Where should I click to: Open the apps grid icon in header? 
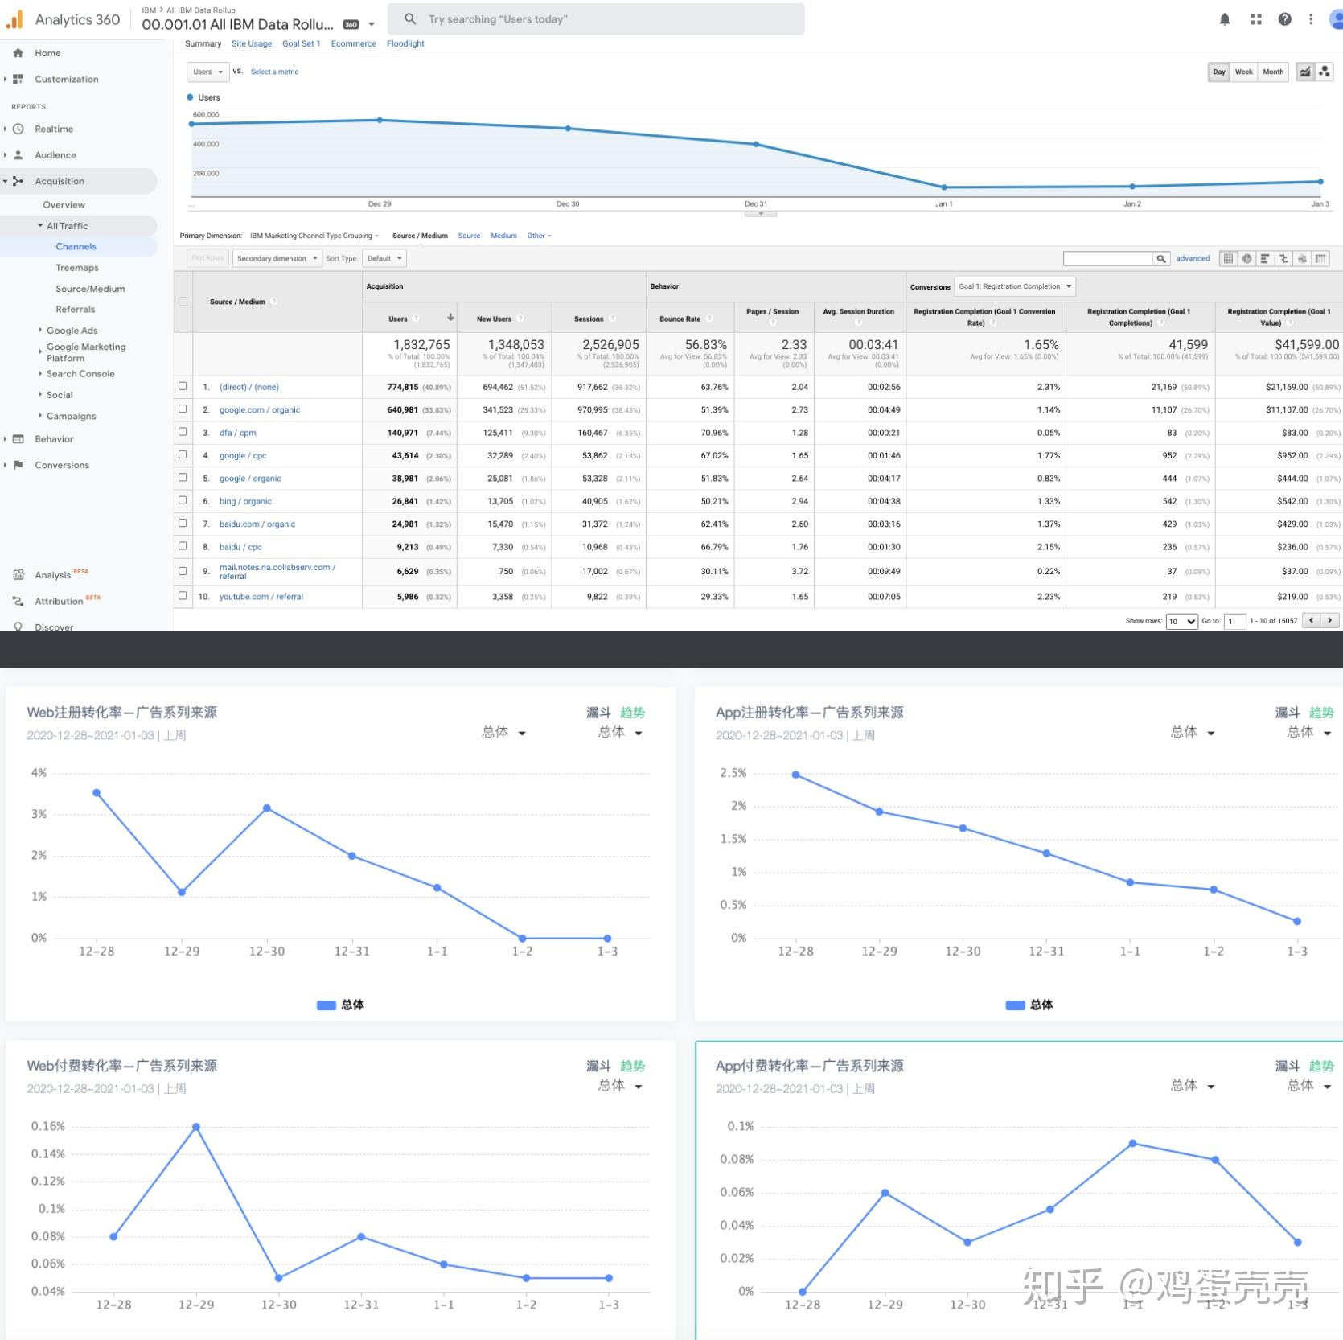[x=1255, y=19]
